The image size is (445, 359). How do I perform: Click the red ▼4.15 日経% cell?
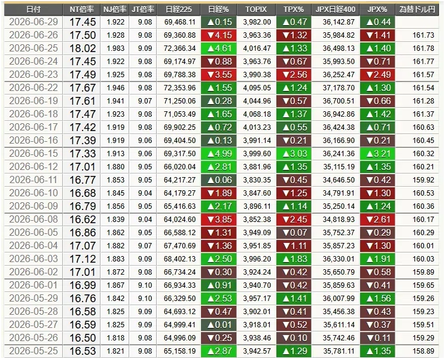(219, 35)
